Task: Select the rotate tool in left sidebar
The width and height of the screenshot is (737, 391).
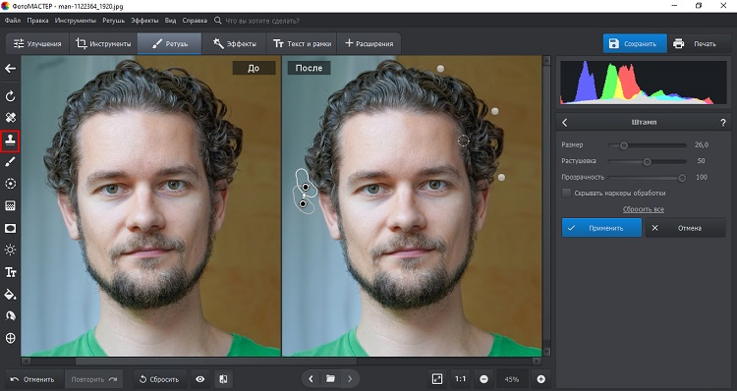Action: pos(11,96)
